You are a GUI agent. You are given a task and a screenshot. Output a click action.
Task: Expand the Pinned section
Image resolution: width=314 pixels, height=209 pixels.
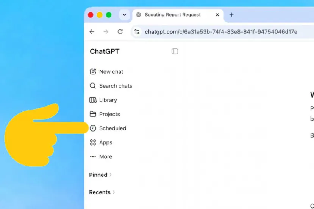[x=100, y=175]
